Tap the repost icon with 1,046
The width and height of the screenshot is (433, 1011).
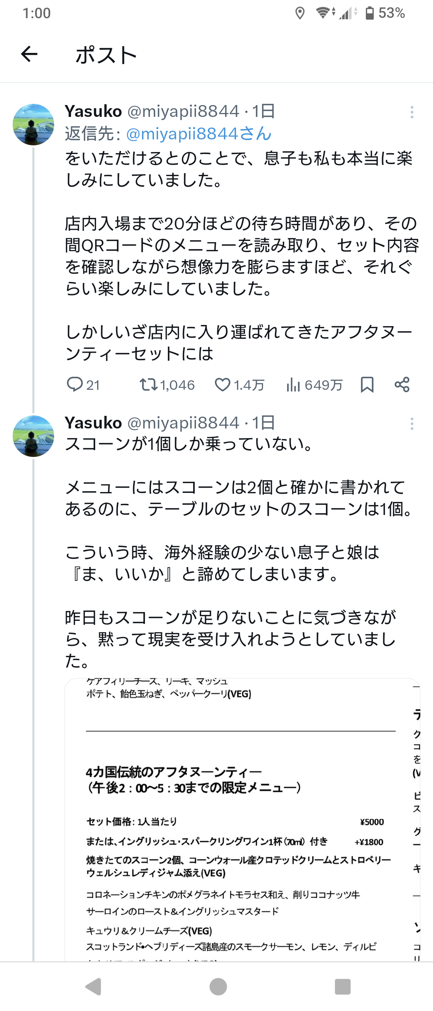(149, 384)
